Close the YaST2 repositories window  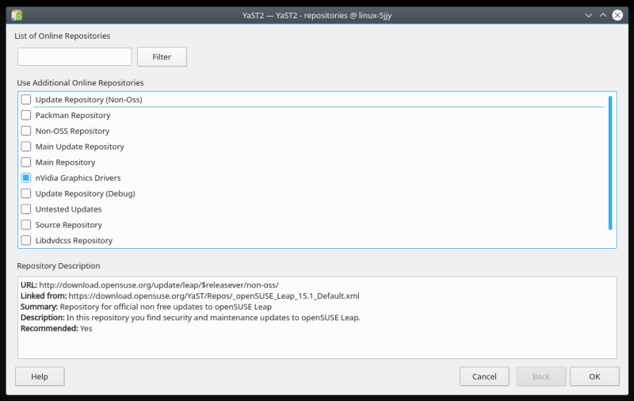617,15
